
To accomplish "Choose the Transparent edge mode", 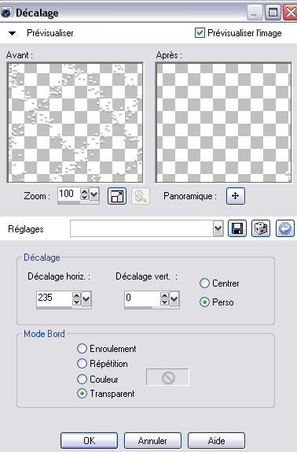I will [x=82, y=394].
